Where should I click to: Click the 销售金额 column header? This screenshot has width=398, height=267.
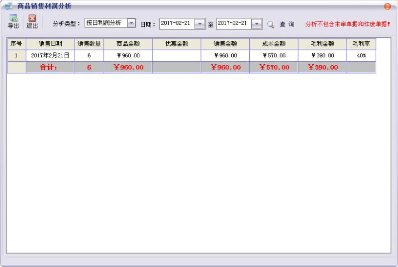click(x=225, y=44)
